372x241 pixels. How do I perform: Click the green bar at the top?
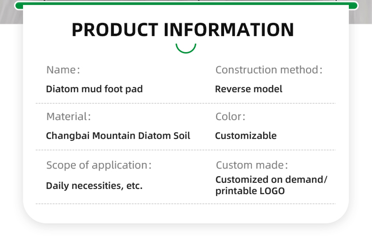pyautogui.click(x=186, y=6)
